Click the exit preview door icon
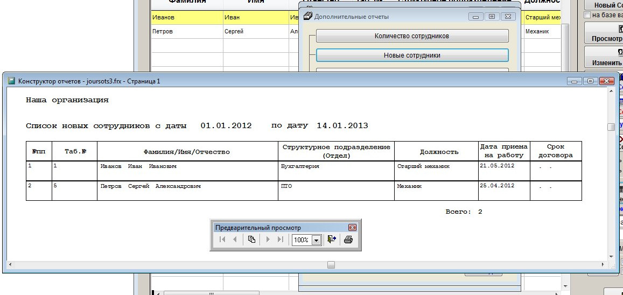Image resolution: width=623 pixels, height=295 pixels. tap(332, 240)
